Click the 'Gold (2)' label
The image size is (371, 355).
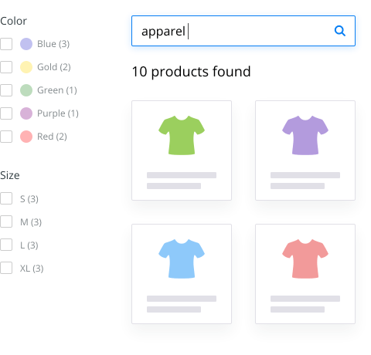pyautogui.click(x=54, y=67)
